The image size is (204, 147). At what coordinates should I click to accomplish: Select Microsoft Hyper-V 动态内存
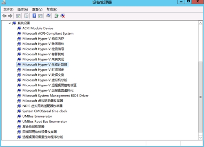pyautogui.click(x=43, y=39)
